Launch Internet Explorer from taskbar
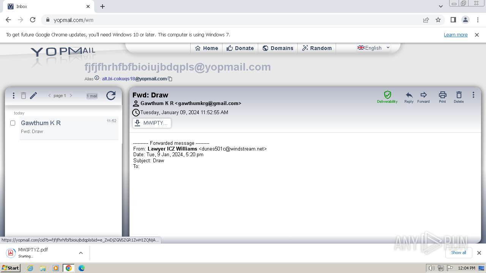This screenshot has width=486, height=273. click(x=30, y=268)
